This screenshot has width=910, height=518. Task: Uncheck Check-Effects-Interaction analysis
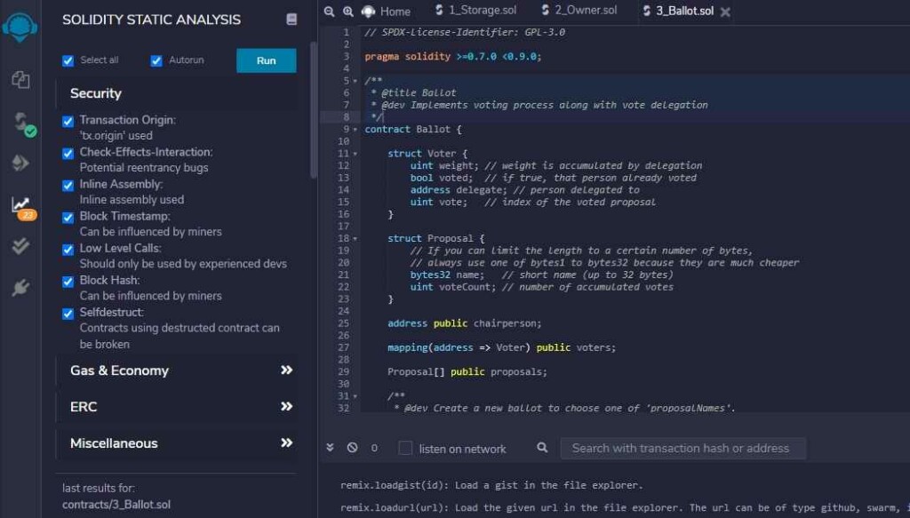pyautogui.click(x=68, y=153)
